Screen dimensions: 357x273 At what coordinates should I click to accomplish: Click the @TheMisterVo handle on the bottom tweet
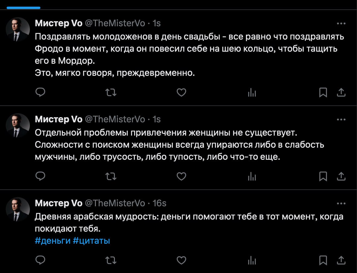pyautogui.click(x=116, y=203)
